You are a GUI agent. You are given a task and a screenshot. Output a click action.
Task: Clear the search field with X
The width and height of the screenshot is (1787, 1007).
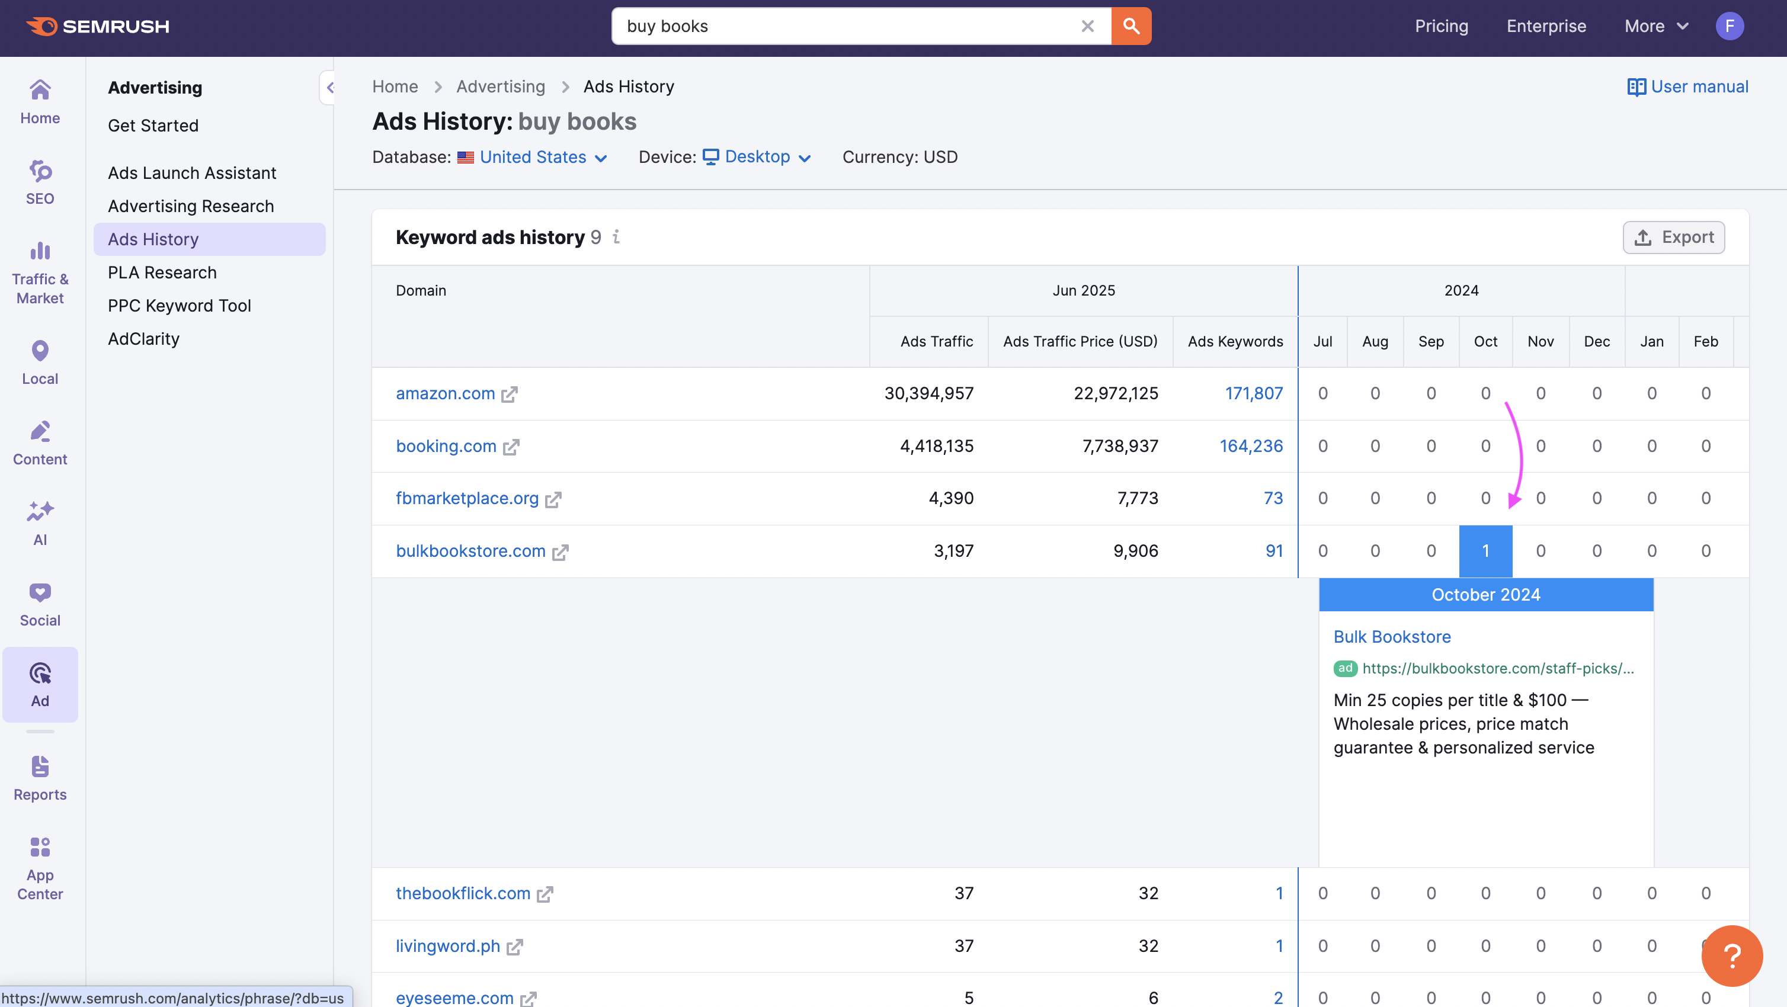(x=1087, y=26)
